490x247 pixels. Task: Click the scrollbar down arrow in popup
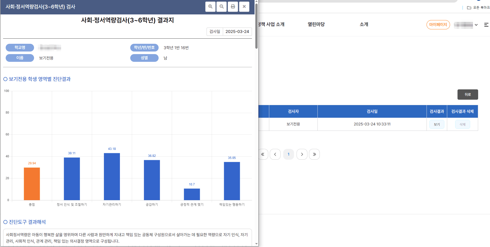click(x=256, y=244)
